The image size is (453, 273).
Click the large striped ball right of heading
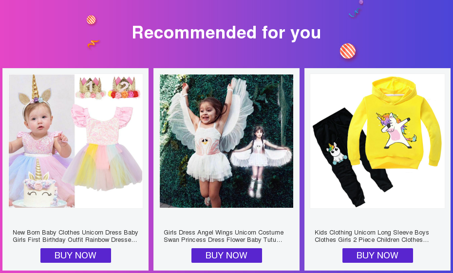[x=348, y=51]
